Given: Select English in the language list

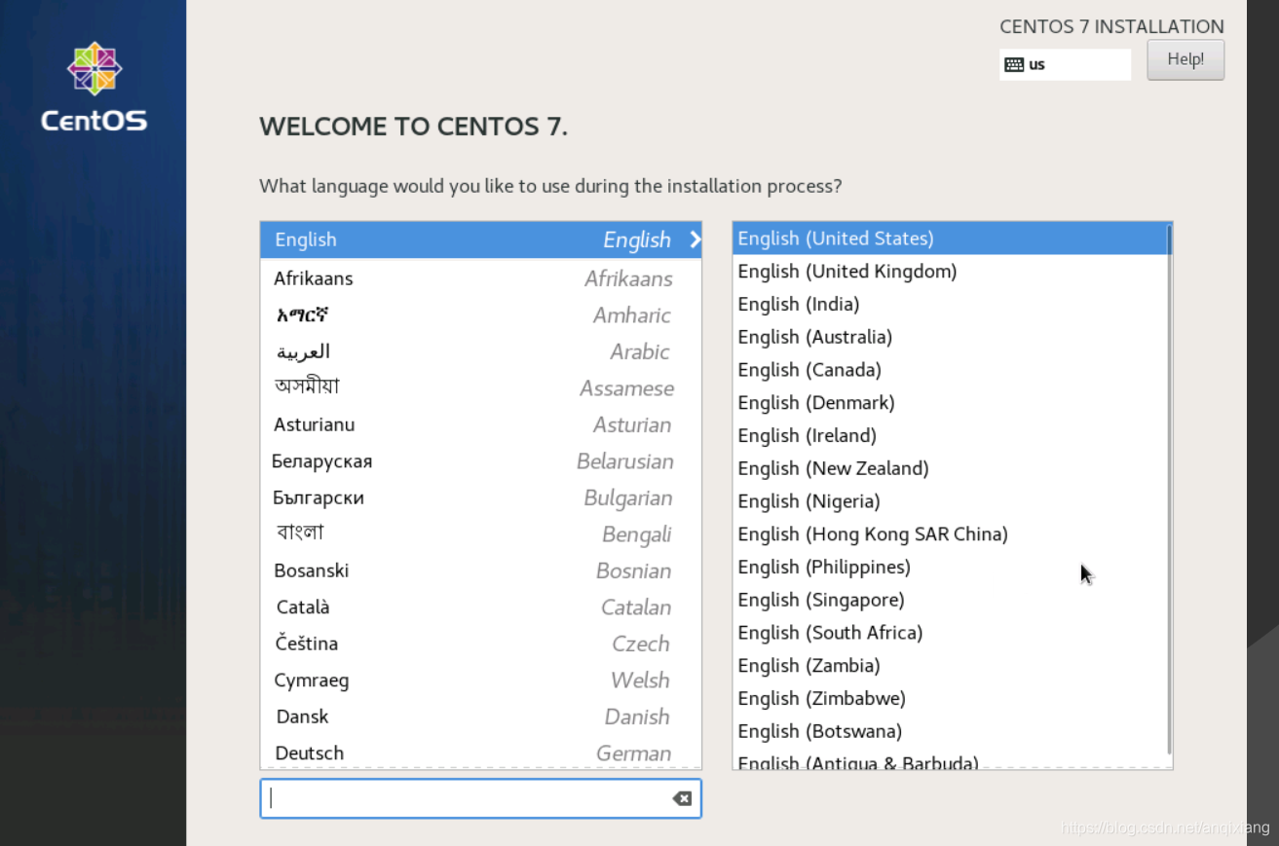Looking at the screenshot, I should [480, 239].
